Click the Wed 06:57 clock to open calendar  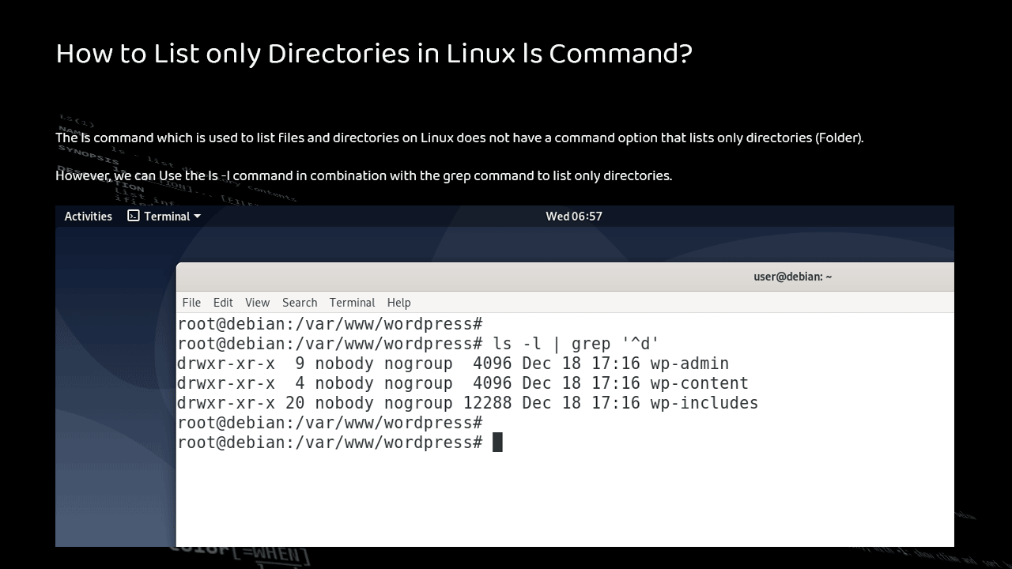tap(574, 216)
